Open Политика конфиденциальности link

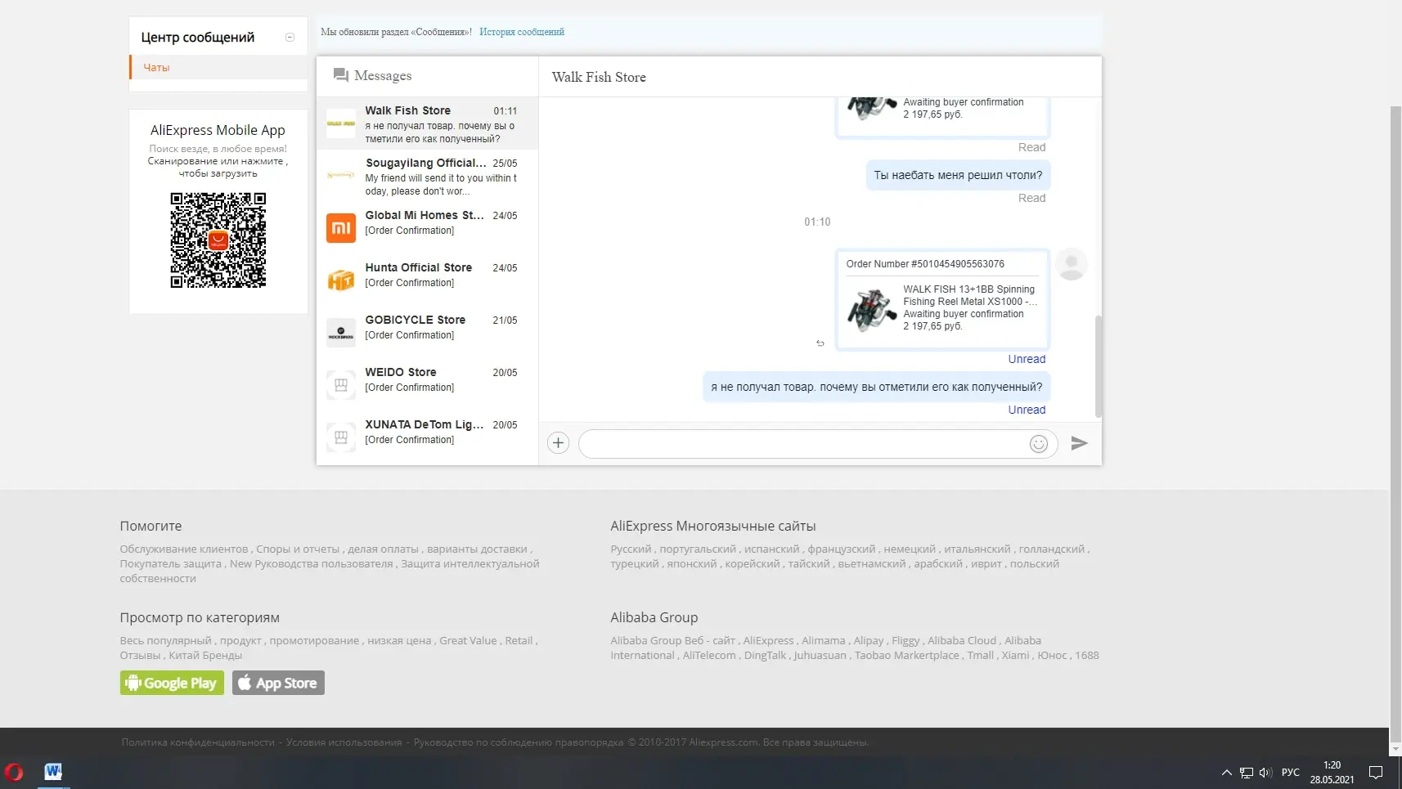198,742
